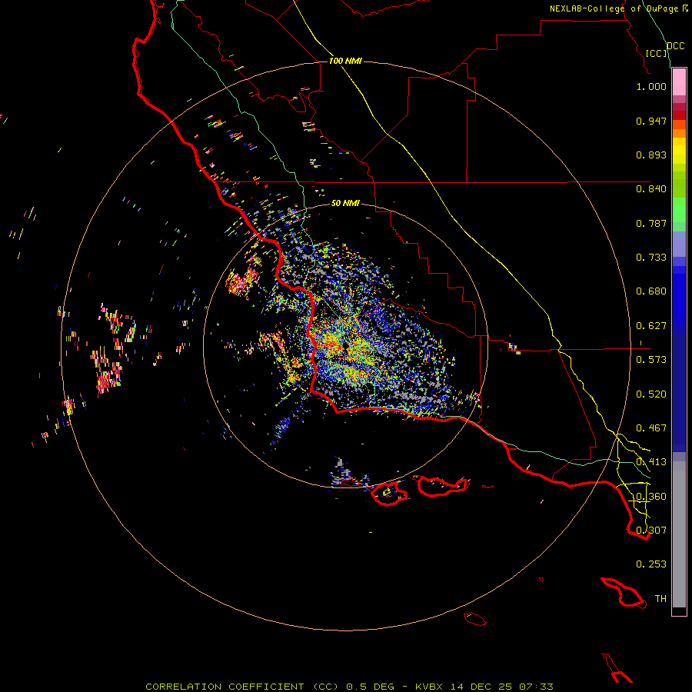
Task: Click the DCC label above color scale
Action: click(x=676, y=46)
